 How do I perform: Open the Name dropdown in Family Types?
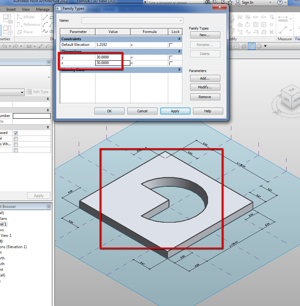pos(180,21)
